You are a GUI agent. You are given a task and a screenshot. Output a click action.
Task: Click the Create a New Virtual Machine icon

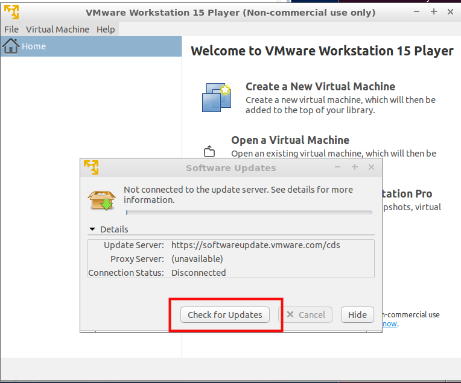click(217, 98)
